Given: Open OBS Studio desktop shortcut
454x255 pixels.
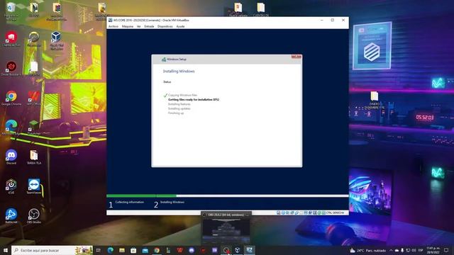Looking at the screenshot, I should click(x=34, y=216).
